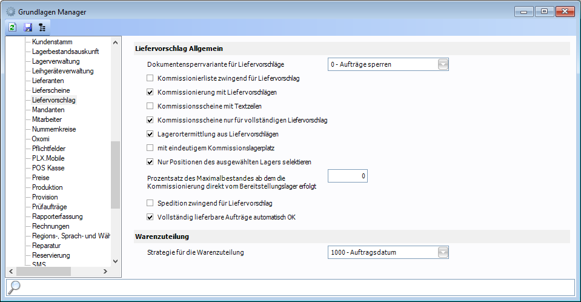The image size is (581, 302).
Task: Click the gear icon in title bar
Action: (x=11, y=12)
